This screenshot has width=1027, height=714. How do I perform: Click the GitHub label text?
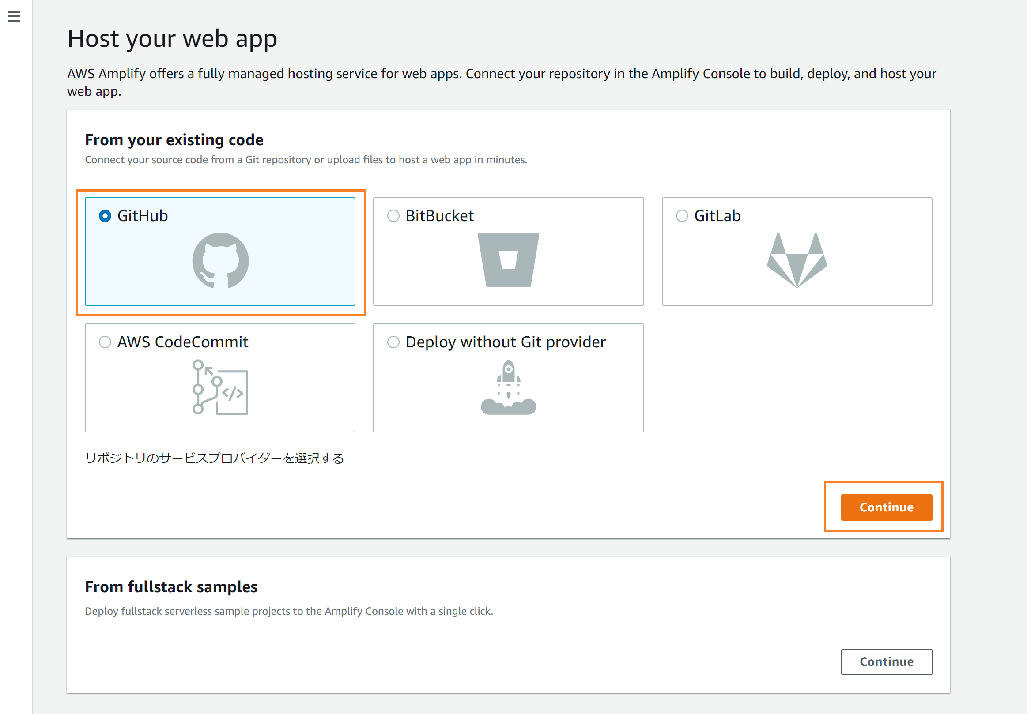[x=143, y=216]
